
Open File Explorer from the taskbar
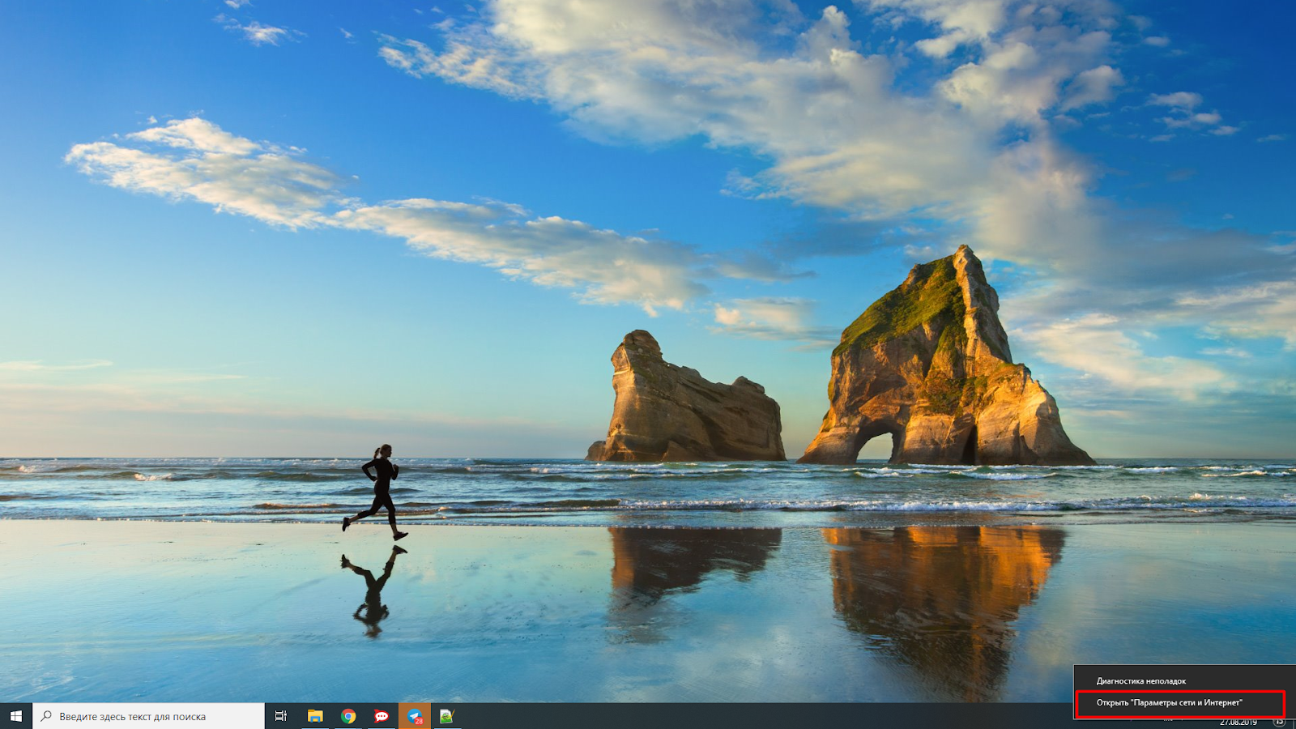click(x=315, y=716)
